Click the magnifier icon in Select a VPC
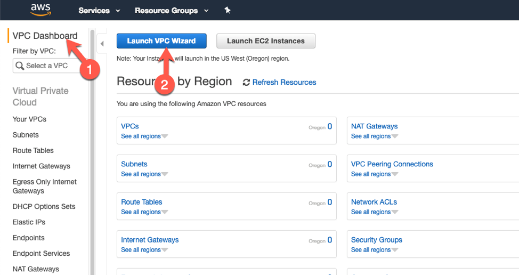The height and width of the screenshot is (275, 519). click(20, 66)
